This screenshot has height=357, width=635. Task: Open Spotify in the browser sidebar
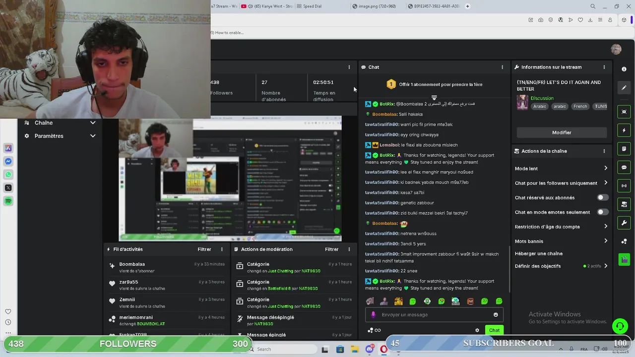[8, 201]
